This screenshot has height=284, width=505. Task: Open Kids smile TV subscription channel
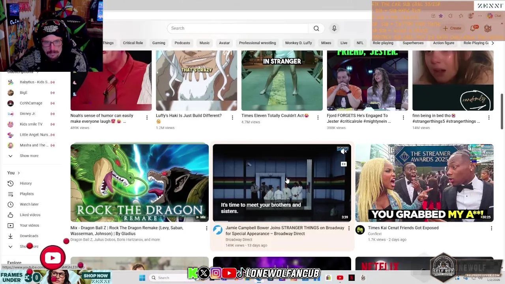(x=31, y=124)
